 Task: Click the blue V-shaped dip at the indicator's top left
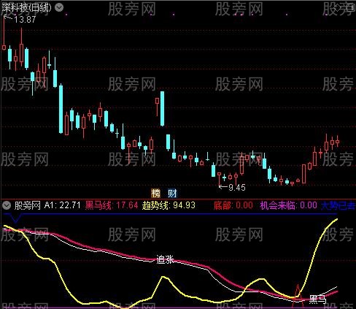(x=16, y=218)
